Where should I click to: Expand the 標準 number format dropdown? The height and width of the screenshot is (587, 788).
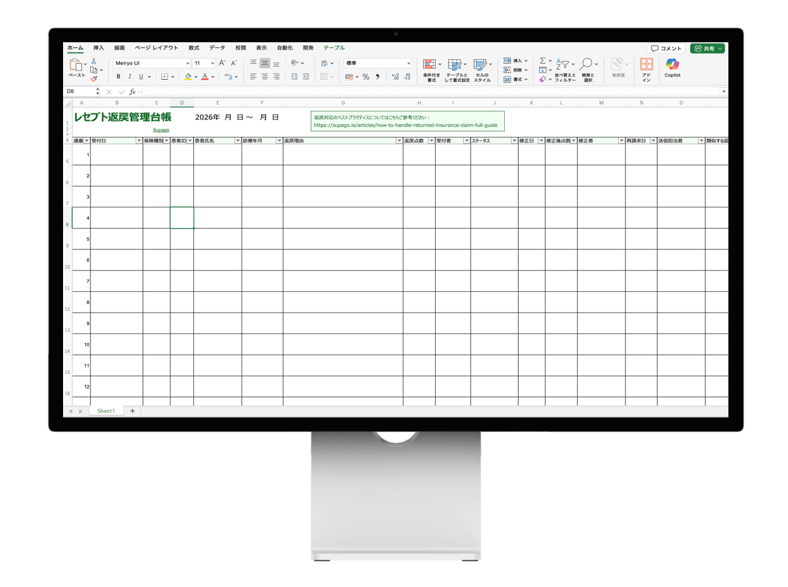pos(408,63)
